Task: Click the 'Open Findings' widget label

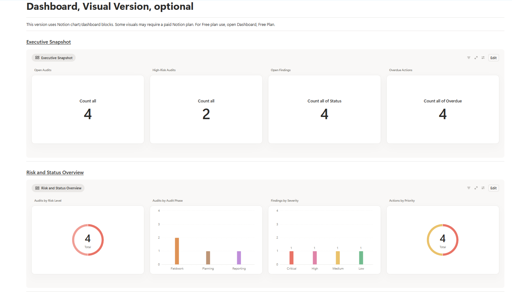Action: [281, 70]
